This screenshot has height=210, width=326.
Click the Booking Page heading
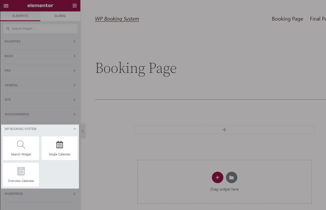pos(136,69)
